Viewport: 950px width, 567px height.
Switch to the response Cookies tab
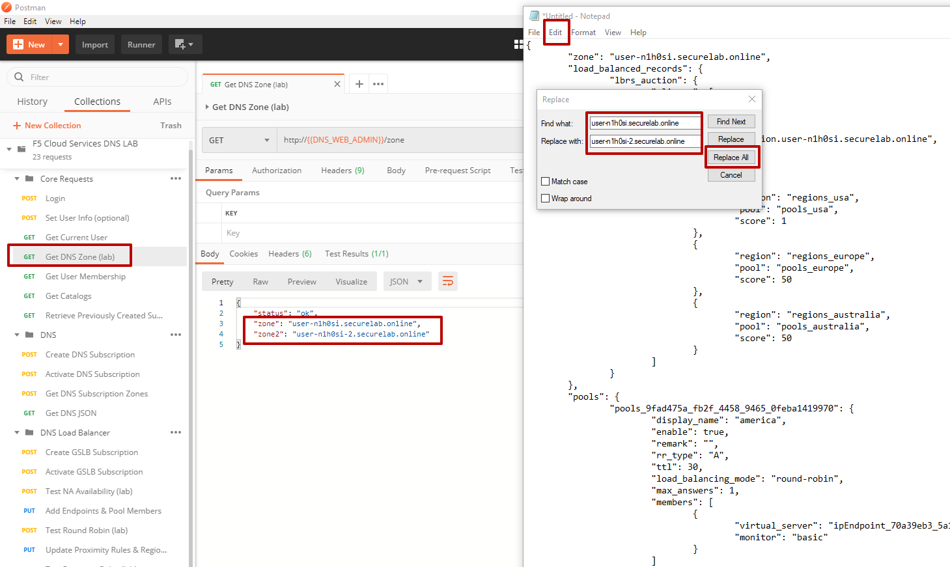(x=244, y=253)
